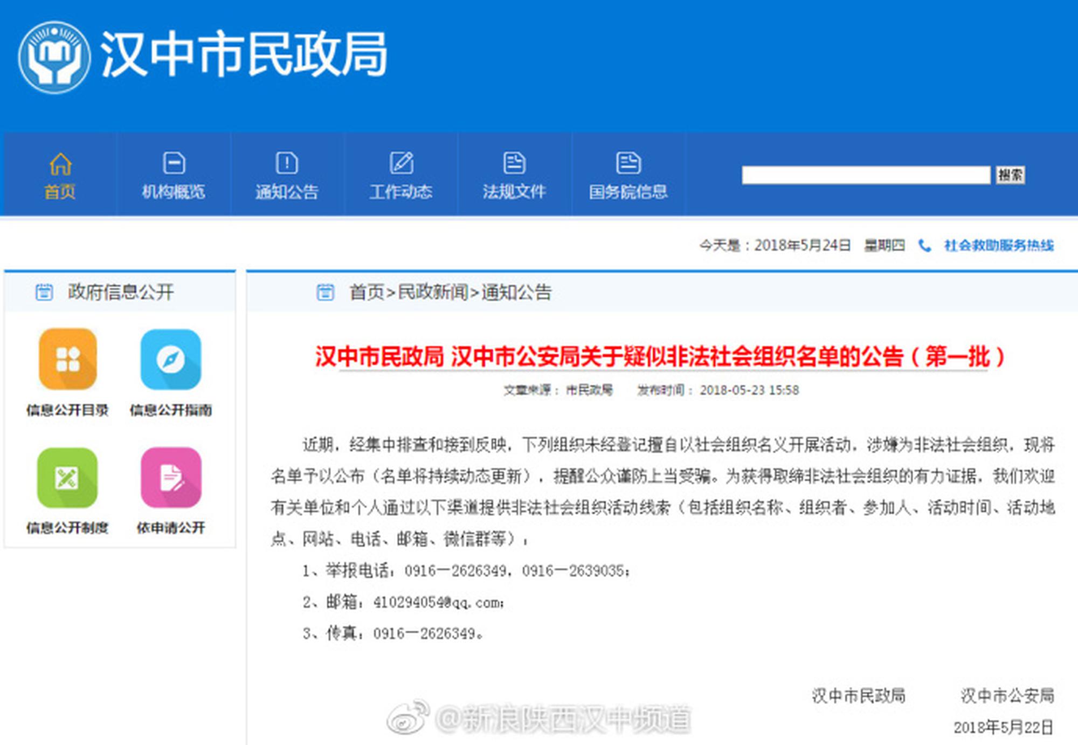Image resolution: width=1078 pixels, height=745 pixels.
Task: Click the 政府信息公开 panel header
Action: pyautogui.click(x=120, y=292)
